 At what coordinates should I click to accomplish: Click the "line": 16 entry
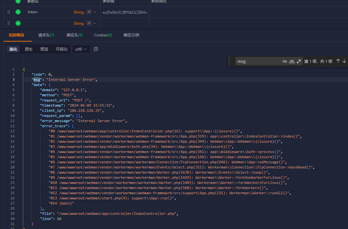(51, 219)
